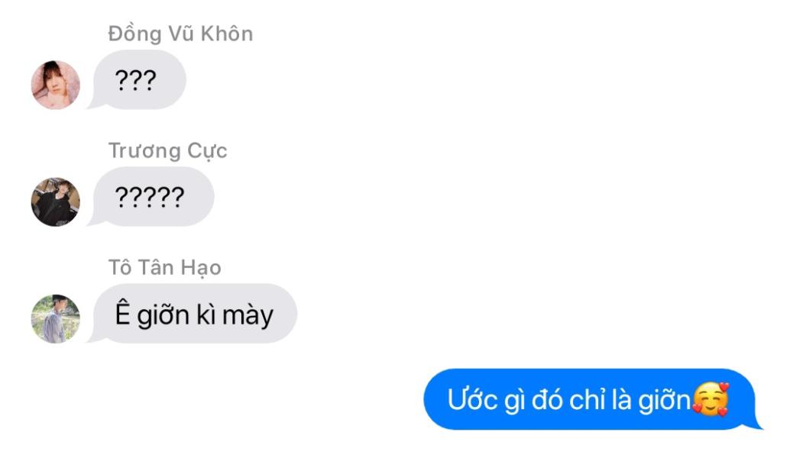
Task: Tap Trương Cực's dark avatar photo
Action: [x=56, y=202]
